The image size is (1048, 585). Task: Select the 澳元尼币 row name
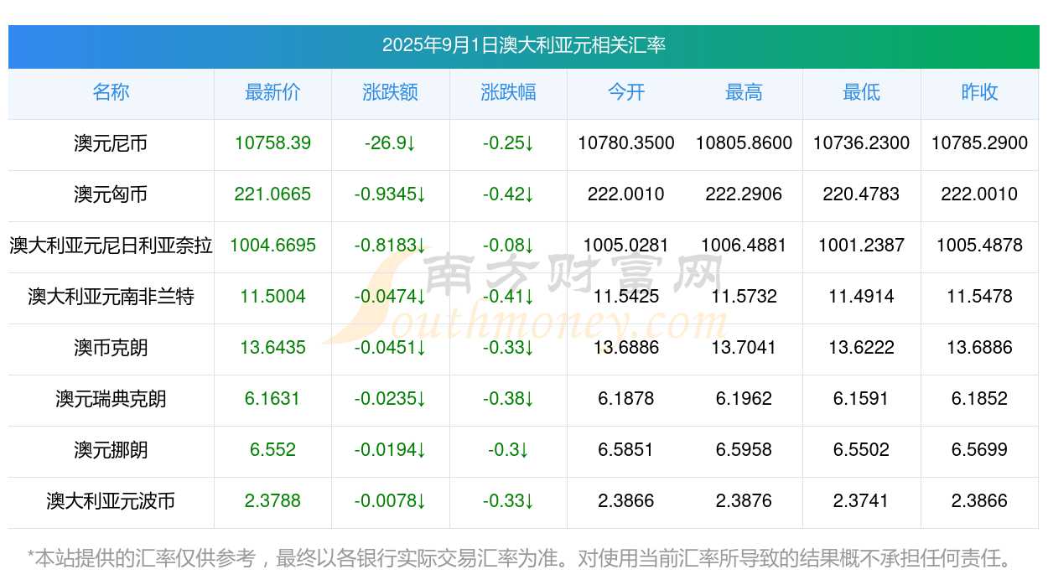tap(111, 143)
